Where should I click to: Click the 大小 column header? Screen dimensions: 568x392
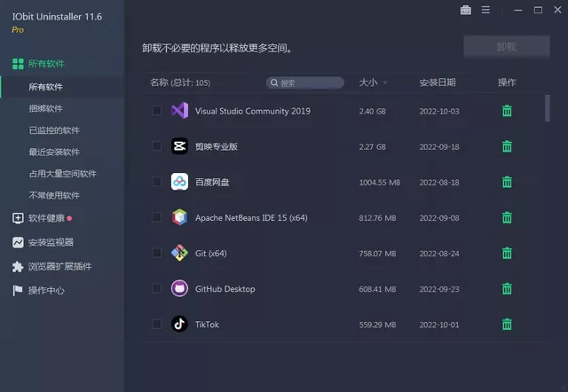click(x=368, y=82)
